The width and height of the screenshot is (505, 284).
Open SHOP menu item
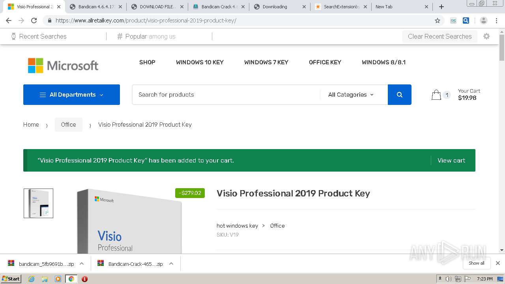tap(147, 62)
